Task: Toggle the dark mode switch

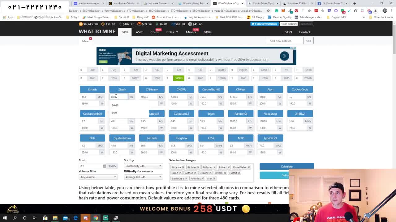Action: (306, 24)
